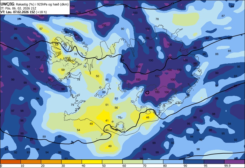Click the map value 47
This screenshot has width=245, height=168.
60,54
